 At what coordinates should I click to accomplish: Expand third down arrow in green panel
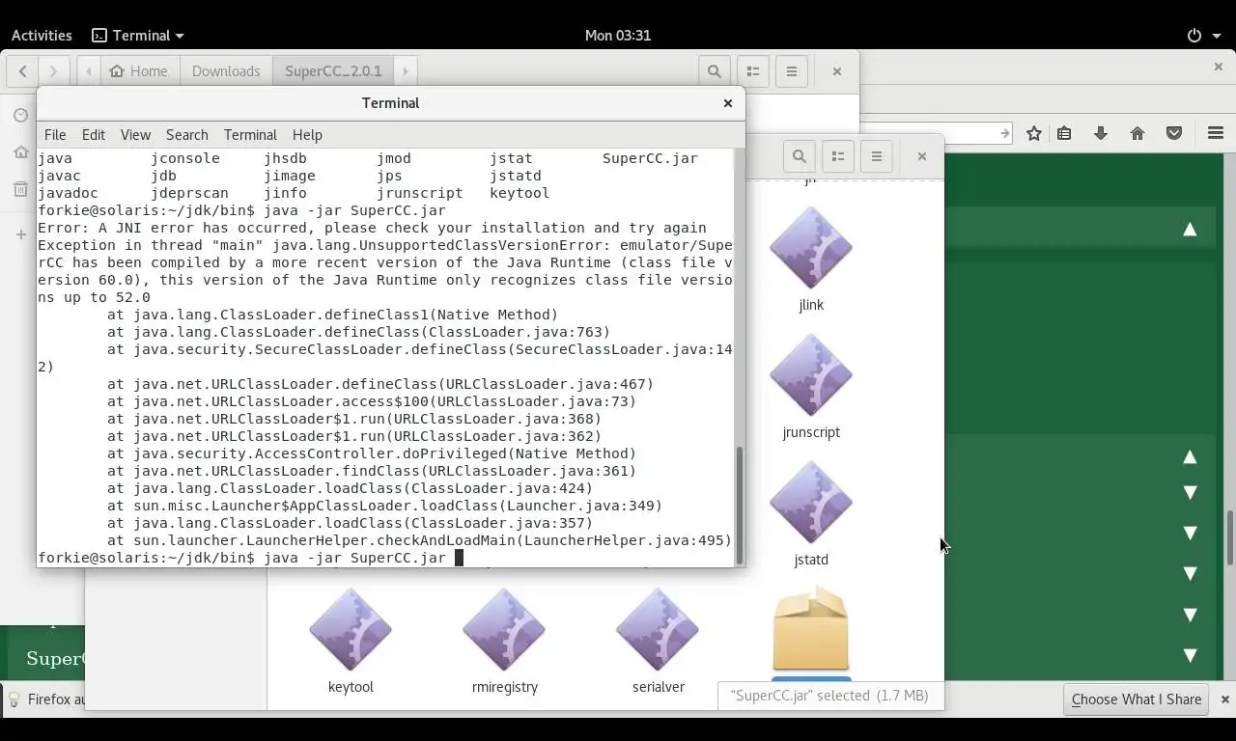(x=1191, y=574)
